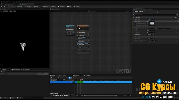Viewport: 179px width, 100px height.
Task: Toggle the Particle Spawn group checkbox
Action: (x=88, y=40)
